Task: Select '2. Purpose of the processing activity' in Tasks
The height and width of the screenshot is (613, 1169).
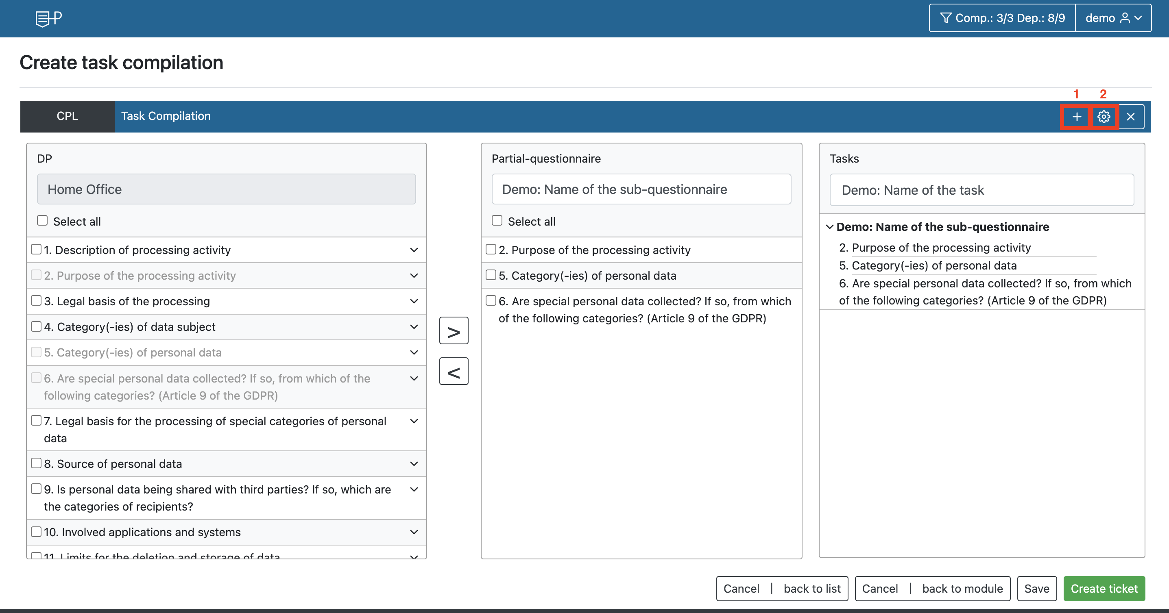Action: pos(935,248)
